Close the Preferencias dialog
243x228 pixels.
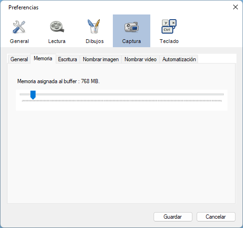(236, 7)
